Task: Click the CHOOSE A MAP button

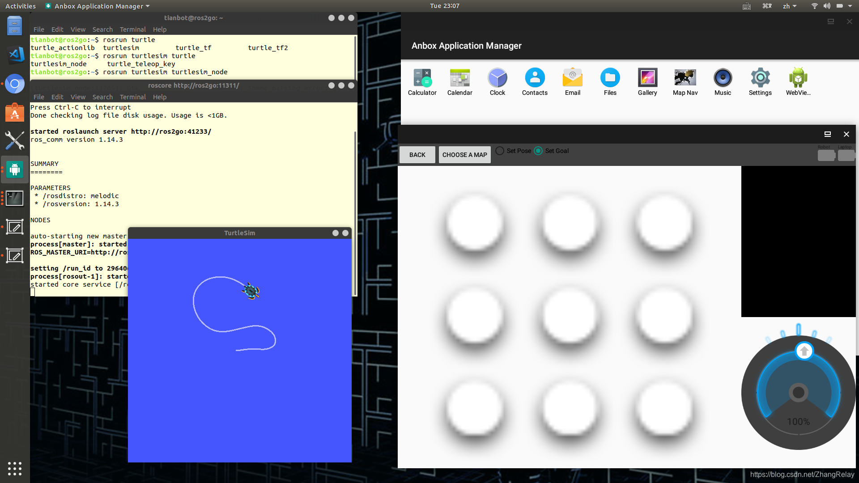Action: (464, 155)
